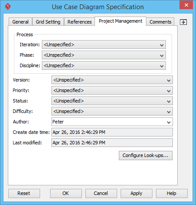Viewport: 196px width, 205px height.
Task: Select the Project Management tab
Action: tap(121, 21)
